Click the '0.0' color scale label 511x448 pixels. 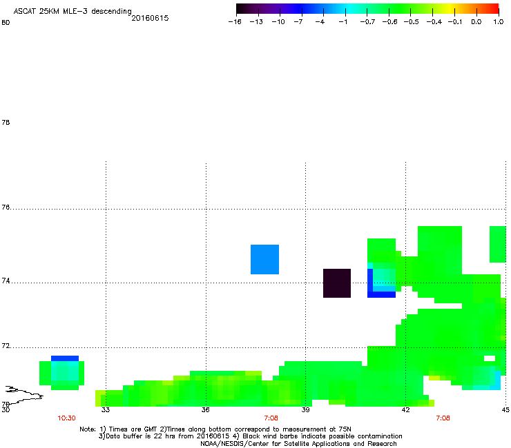pos(476,22)
